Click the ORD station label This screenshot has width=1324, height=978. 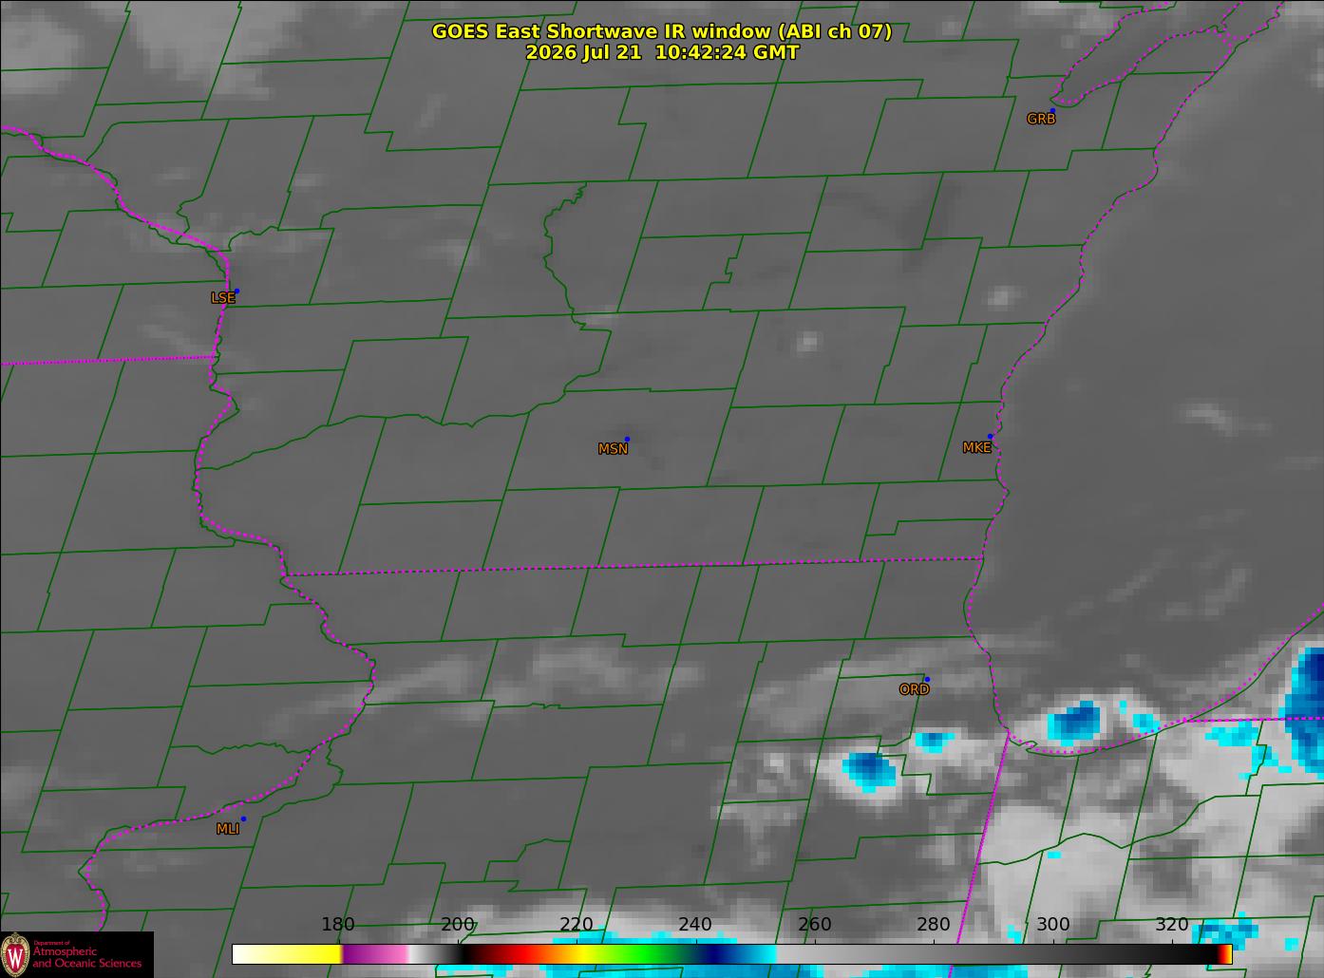(x=914, y=689)
